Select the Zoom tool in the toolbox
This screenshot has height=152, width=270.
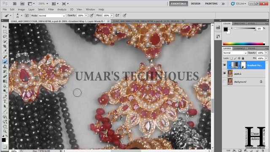click(5, 131)
